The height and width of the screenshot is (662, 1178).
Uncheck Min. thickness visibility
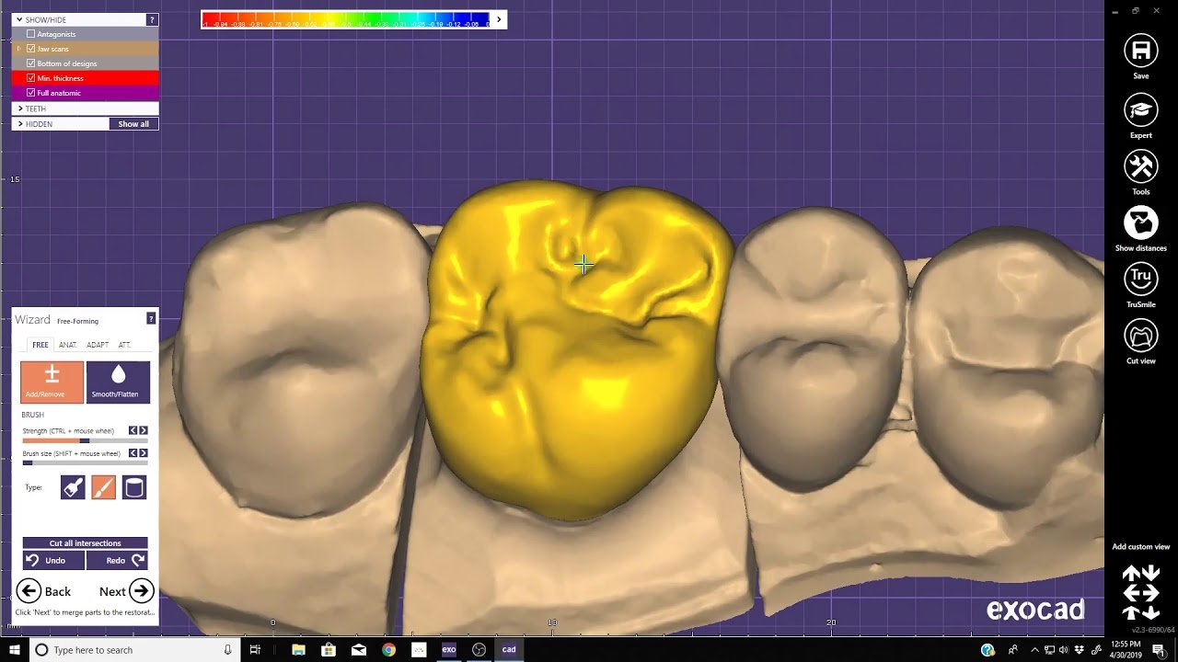(x=31, y=78)
